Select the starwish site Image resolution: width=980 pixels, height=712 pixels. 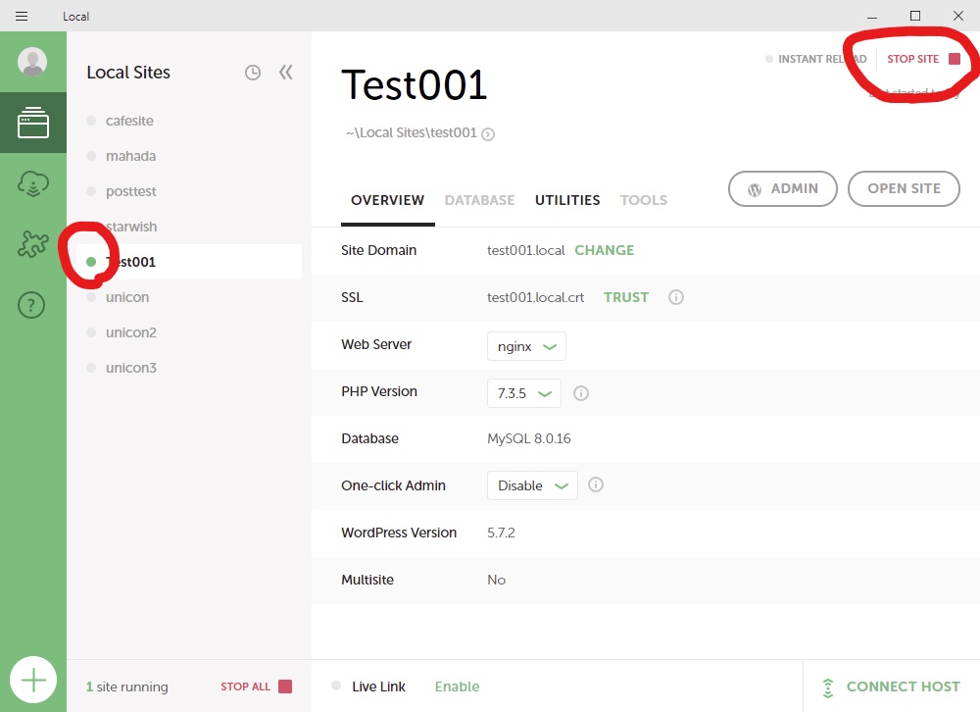point(131,227)
